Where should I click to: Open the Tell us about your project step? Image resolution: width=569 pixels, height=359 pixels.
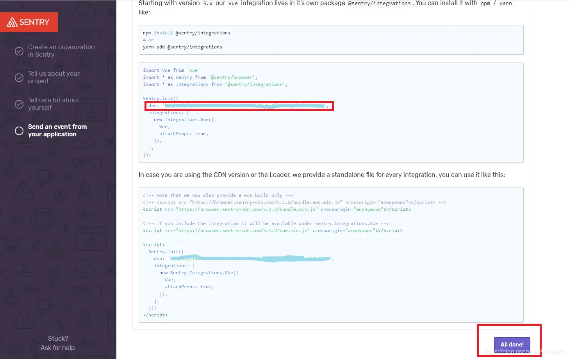point(54,77)
